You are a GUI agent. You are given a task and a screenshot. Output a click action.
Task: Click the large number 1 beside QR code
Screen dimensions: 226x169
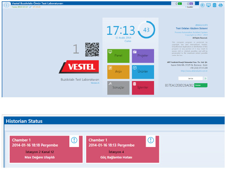click(76, 49)
